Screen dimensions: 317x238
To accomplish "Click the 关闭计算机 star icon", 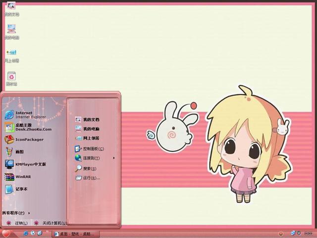I will (36, 223).
